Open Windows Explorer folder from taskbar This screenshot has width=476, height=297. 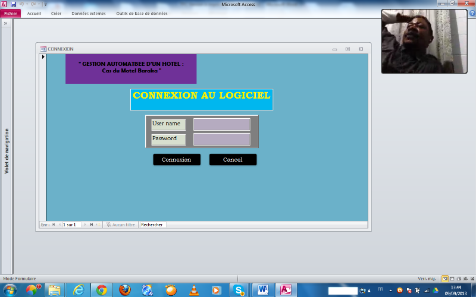54,290
